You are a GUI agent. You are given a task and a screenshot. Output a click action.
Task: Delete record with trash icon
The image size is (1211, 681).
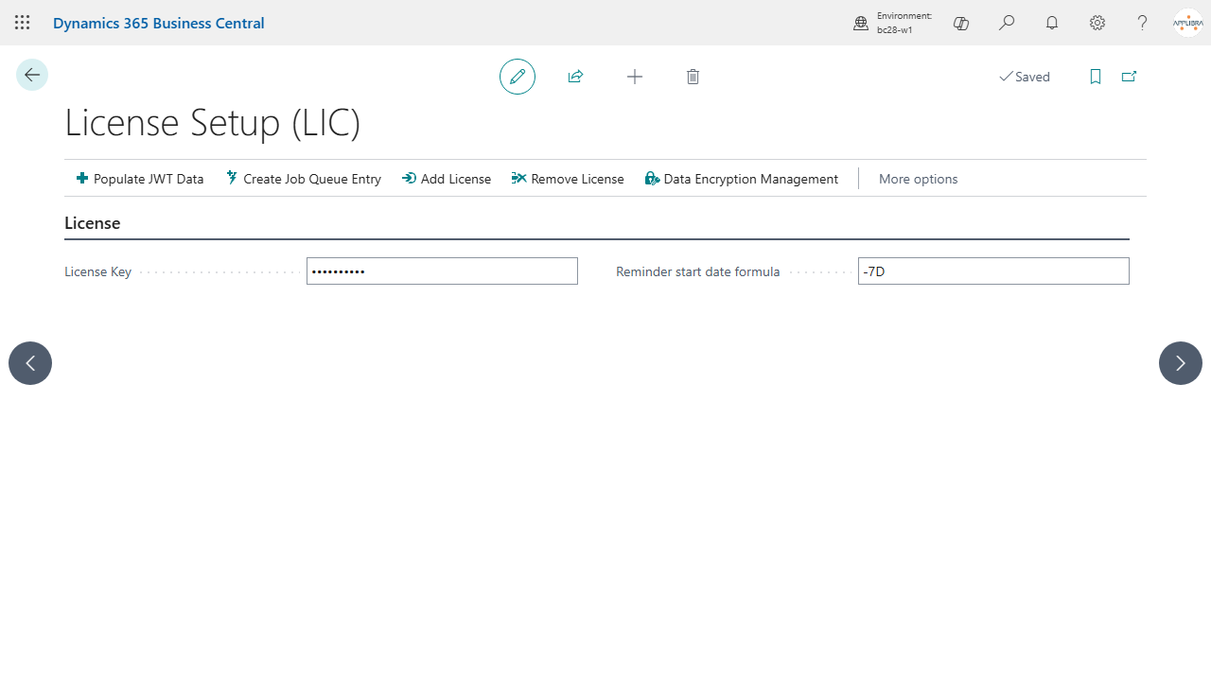693,77
